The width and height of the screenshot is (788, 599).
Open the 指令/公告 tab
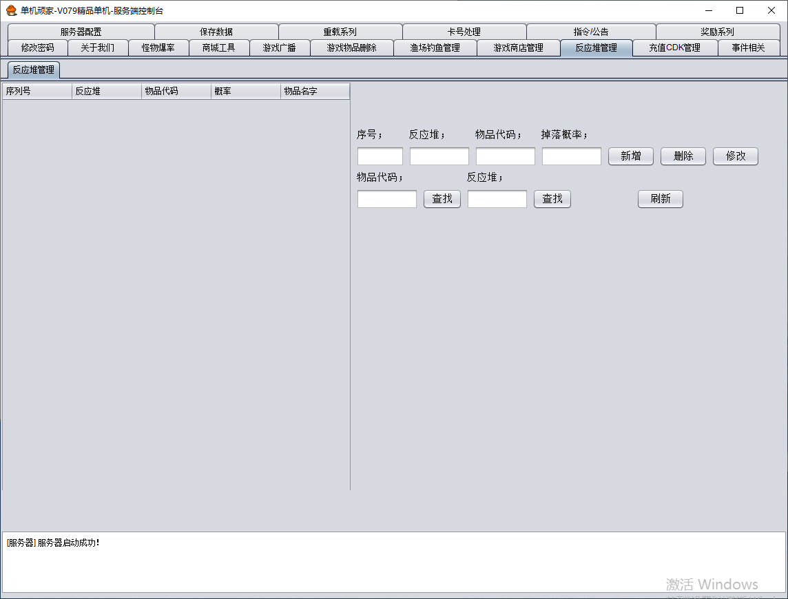(x=591, y=32)
